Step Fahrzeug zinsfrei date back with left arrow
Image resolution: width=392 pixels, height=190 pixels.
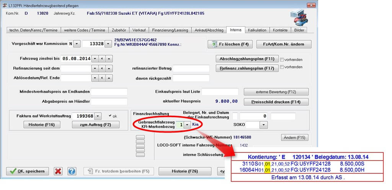click(101, 59)
